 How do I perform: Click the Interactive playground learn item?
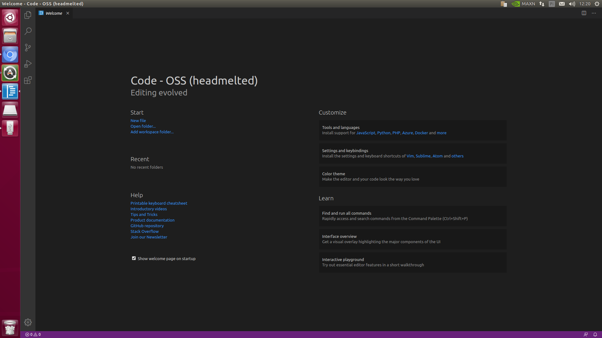(x=343, y=259)
